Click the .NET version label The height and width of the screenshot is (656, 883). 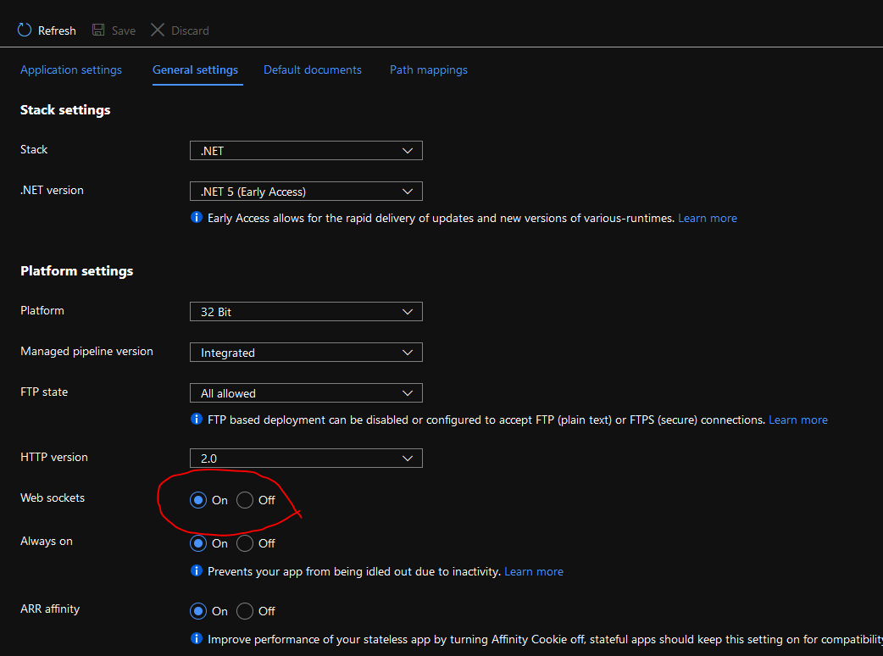[x=52, y=191]
